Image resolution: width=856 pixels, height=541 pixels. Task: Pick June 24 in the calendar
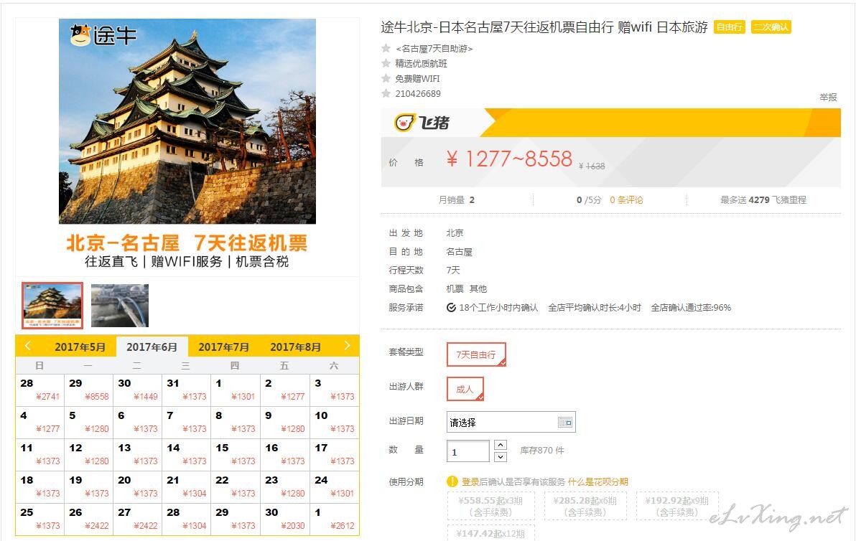click(335, 486)
